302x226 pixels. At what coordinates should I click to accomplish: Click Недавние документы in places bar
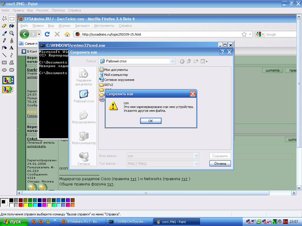(x=84, y=77)
